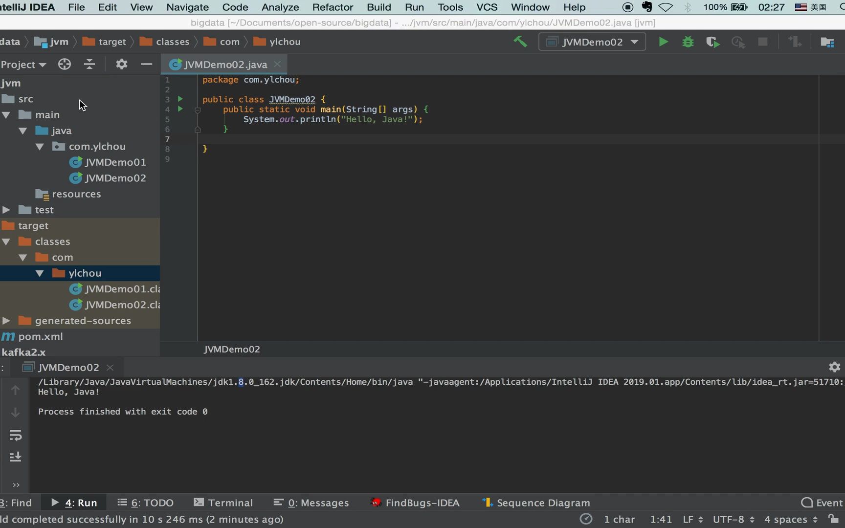Click the VCS update project icon
The image size is (845, 528).
795,42
